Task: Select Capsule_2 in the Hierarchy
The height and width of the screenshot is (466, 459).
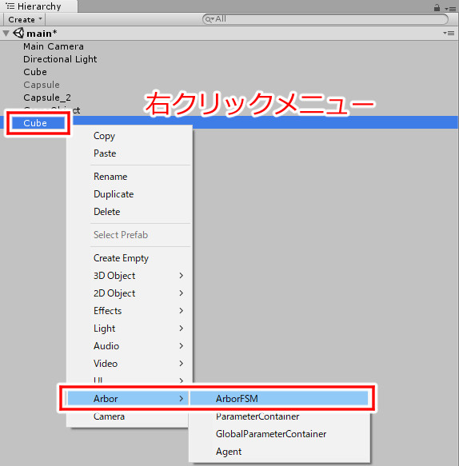Action: pyautogui.click(x=47, y=98)
